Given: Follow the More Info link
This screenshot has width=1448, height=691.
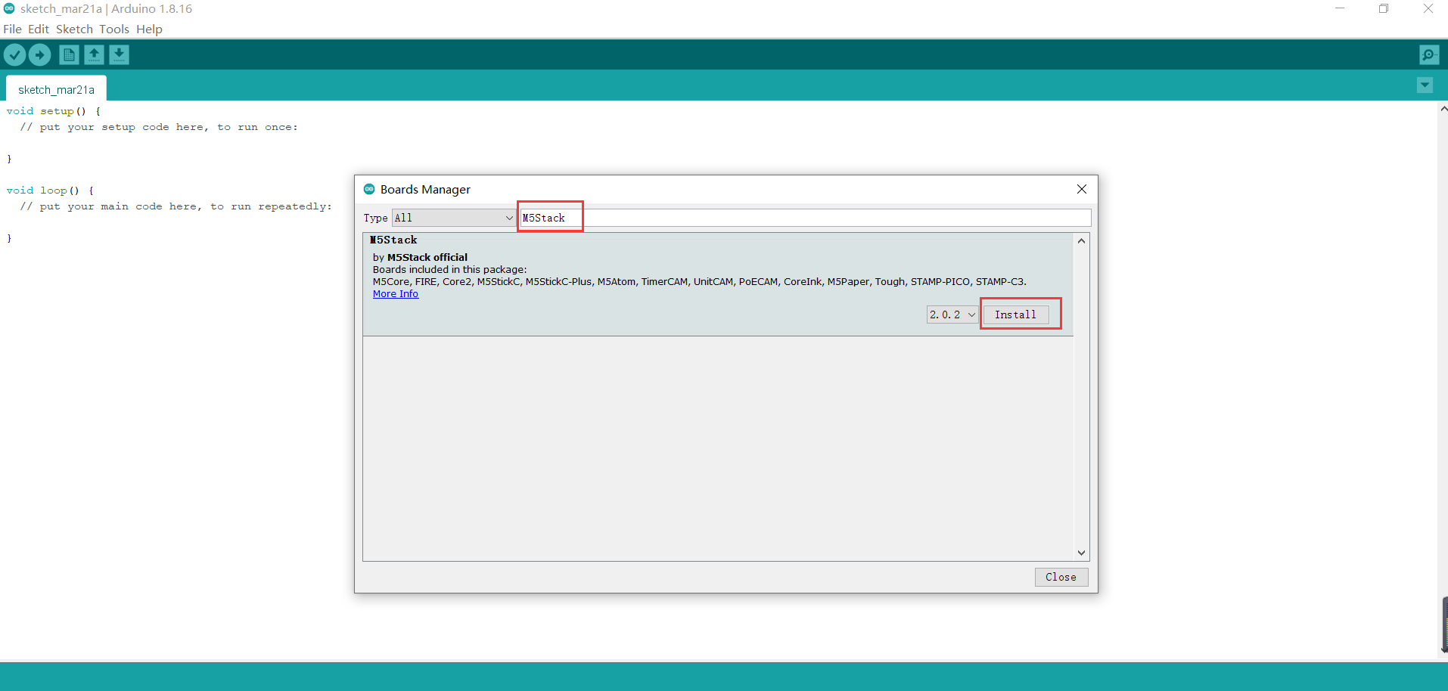Looking at the screenshot, I should [395, 294].
